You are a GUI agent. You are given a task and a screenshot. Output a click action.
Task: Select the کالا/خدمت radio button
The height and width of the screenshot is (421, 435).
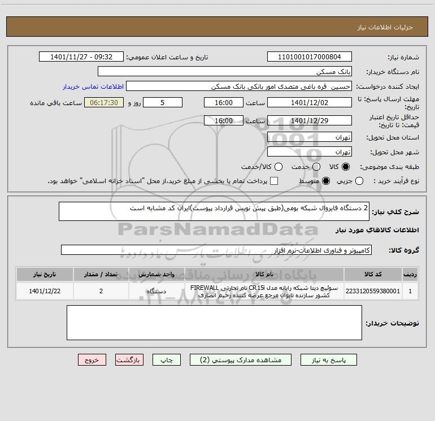(x=279, y=167)
